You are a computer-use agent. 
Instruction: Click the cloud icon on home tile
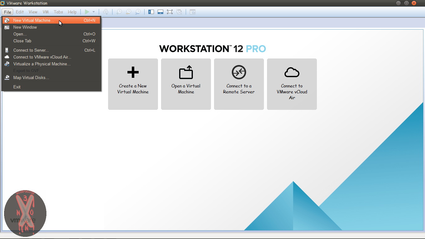point(292,73)
